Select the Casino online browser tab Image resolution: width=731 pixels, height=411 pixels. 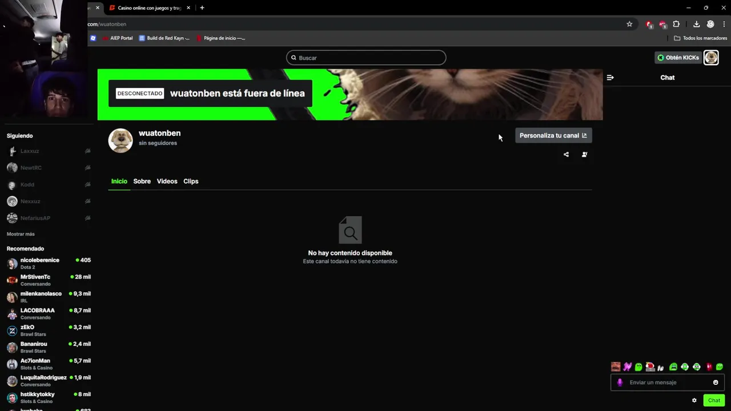[x=149, y=8]
